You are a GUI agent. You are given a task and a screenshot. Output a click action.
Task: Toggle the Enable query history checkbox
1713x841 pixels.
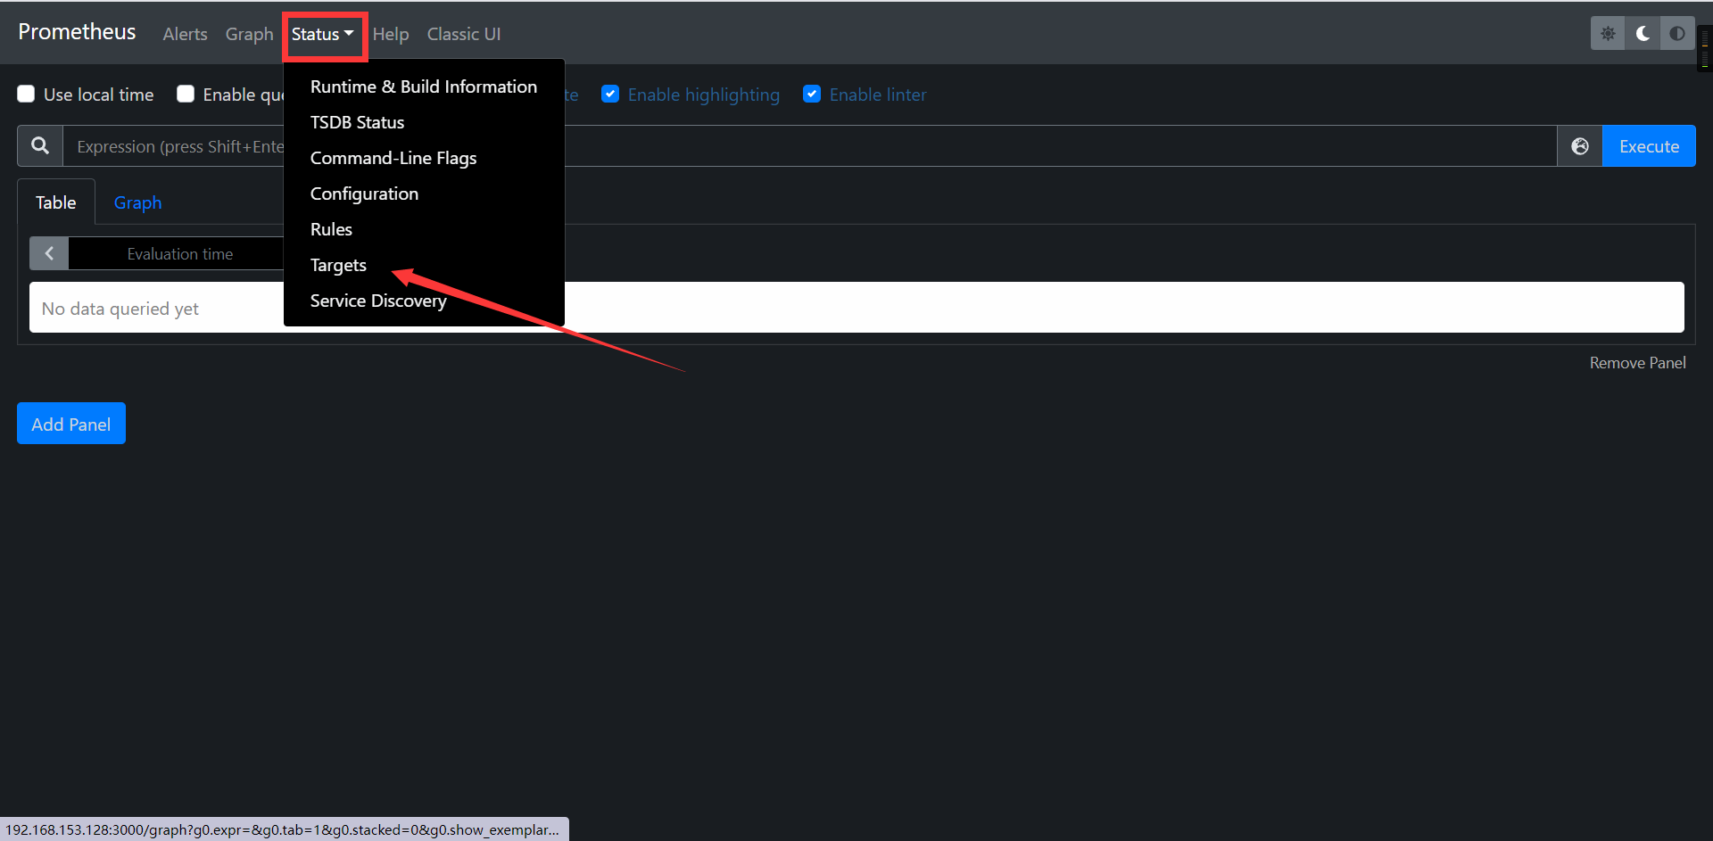pos(186,94)
